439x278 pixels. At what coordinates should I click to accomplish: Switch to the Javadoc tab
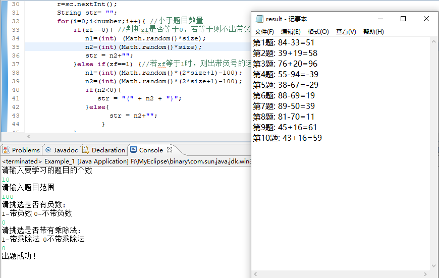coord(62,150)
